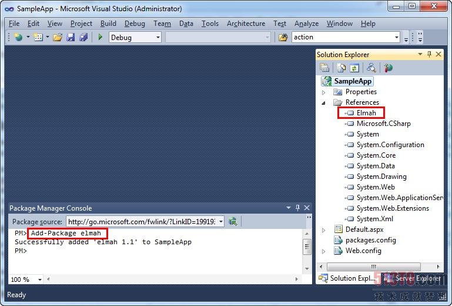Open the View menu
The image size is (452, 306).
click(55, 24)
